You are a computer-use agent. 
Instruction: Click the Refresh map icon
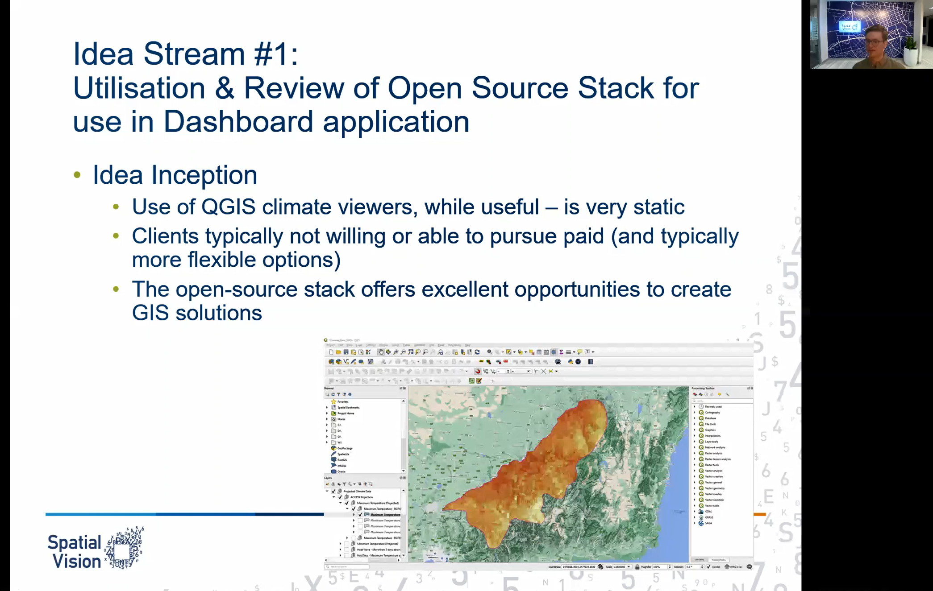477,352
